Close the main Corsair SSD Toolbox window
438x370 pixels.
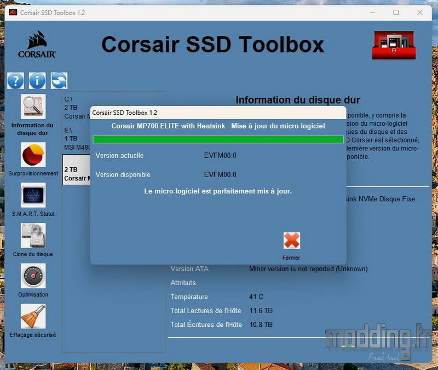click(x=420, y=13)
